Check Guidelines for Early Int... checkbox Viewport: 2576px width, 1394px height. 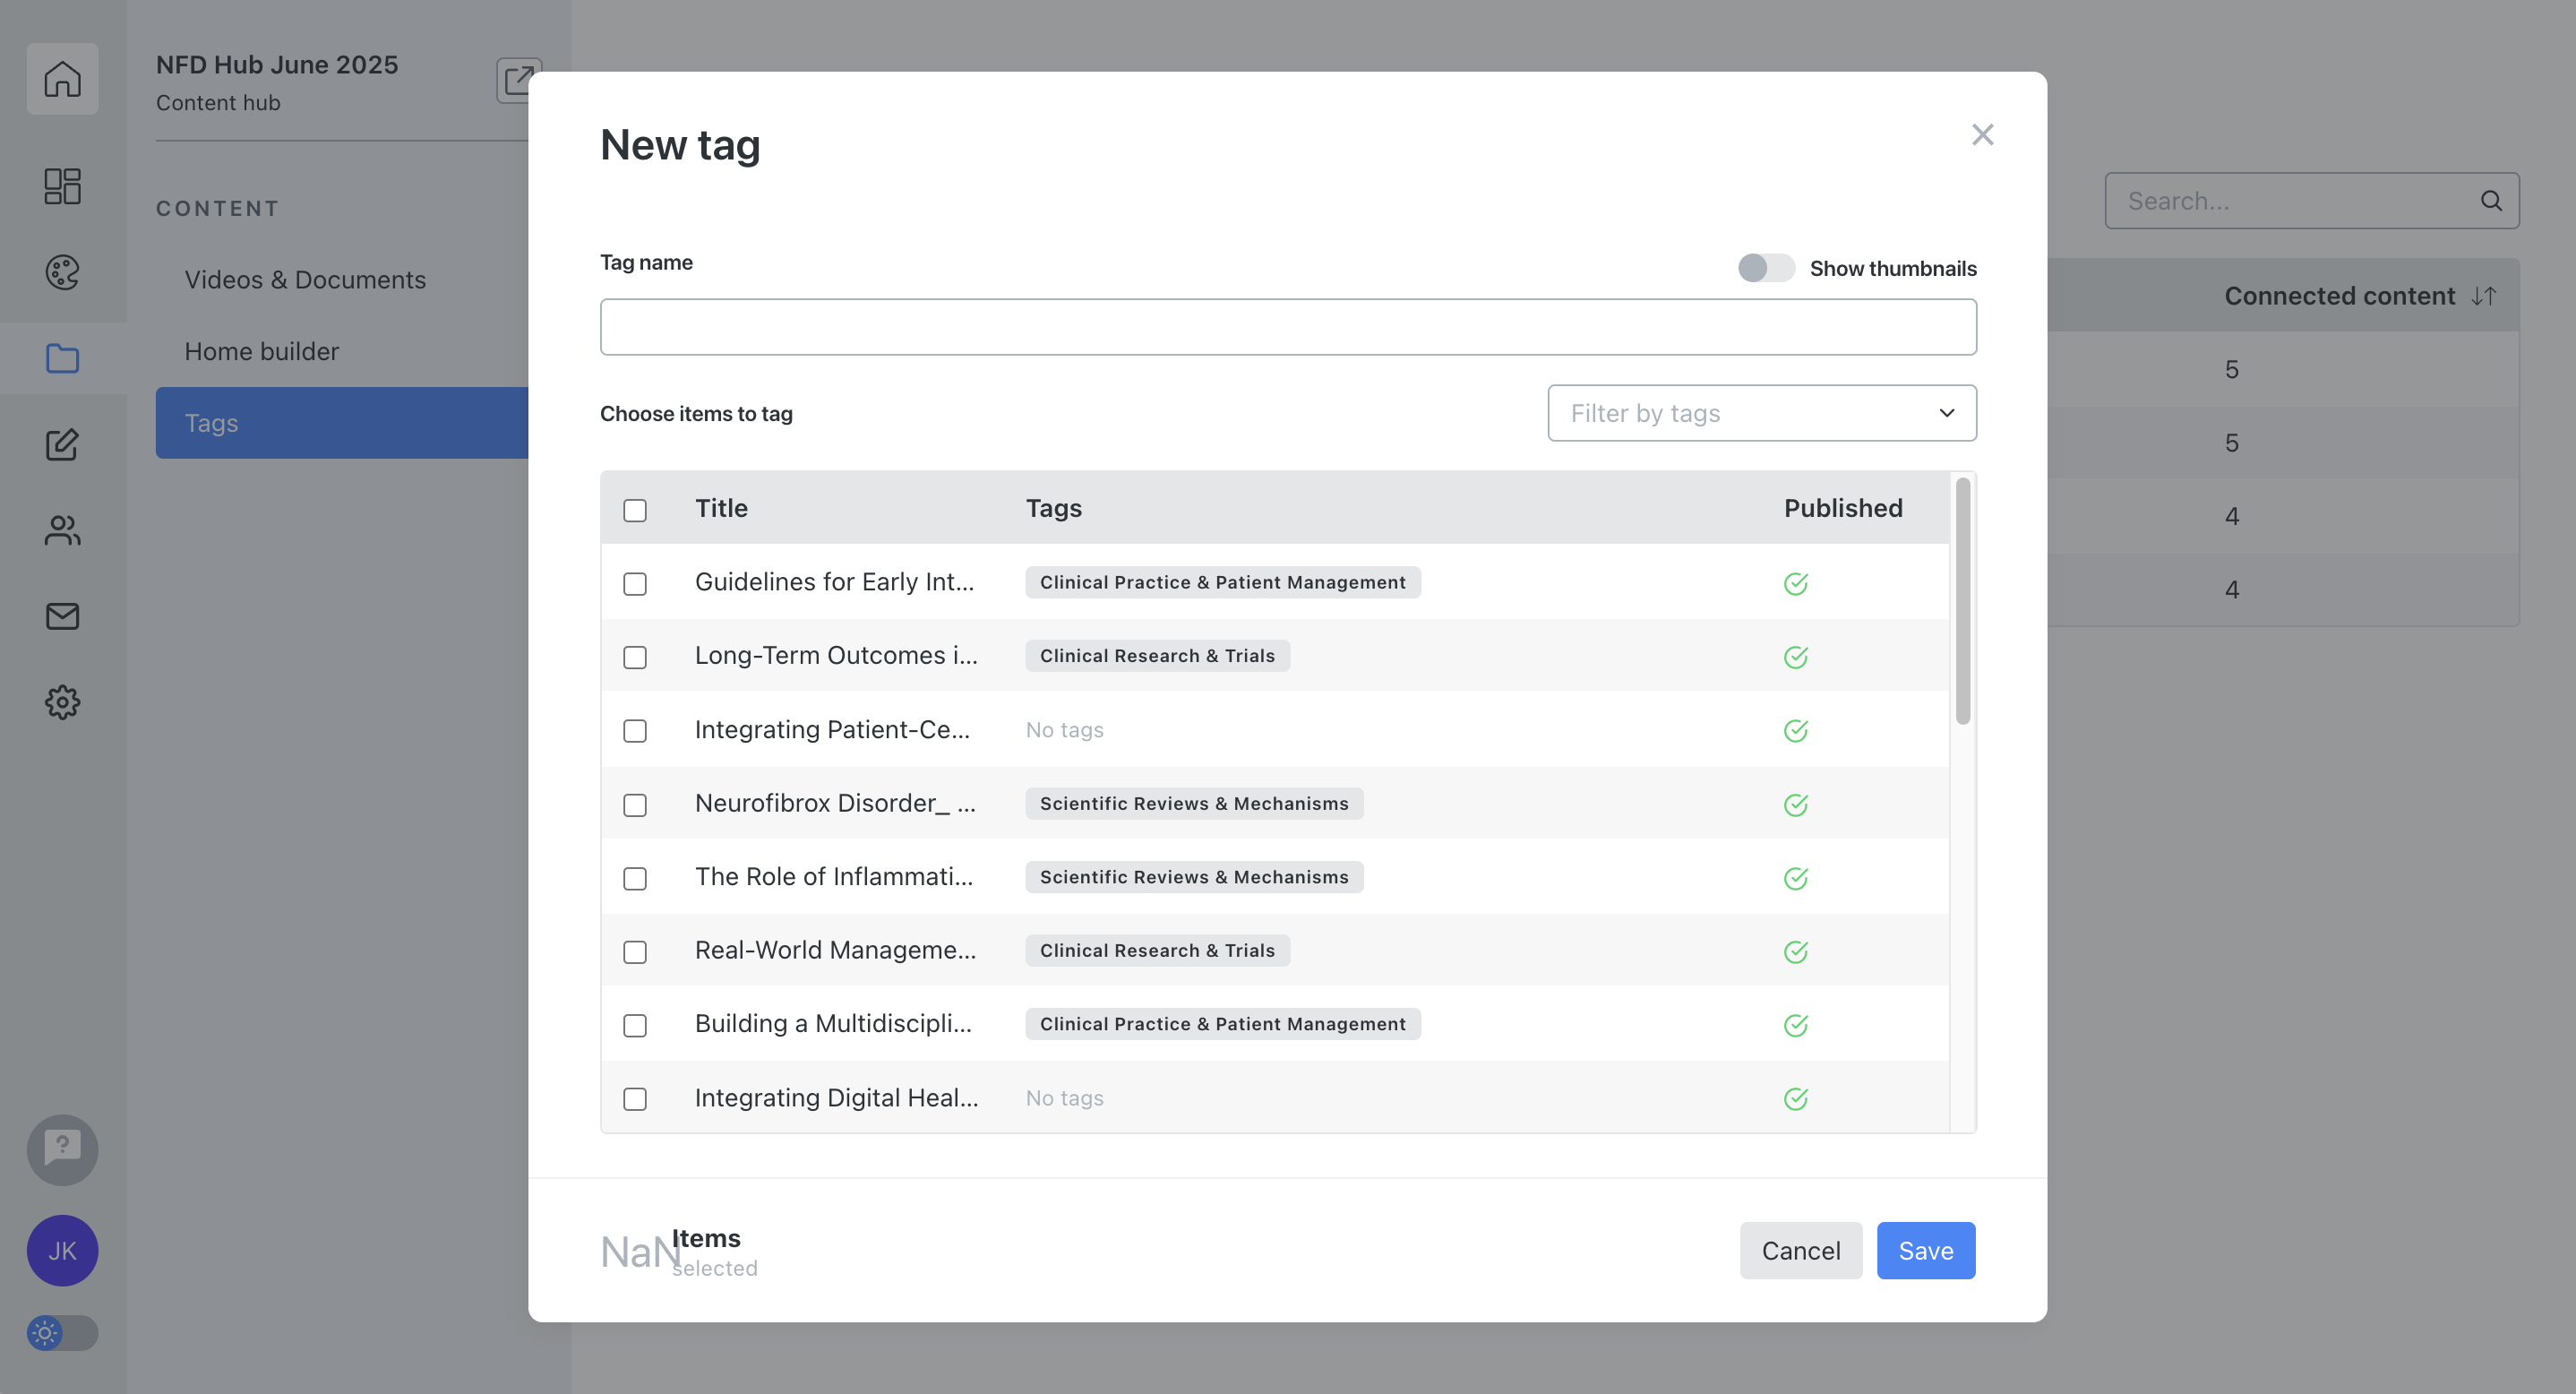(635, 584)
